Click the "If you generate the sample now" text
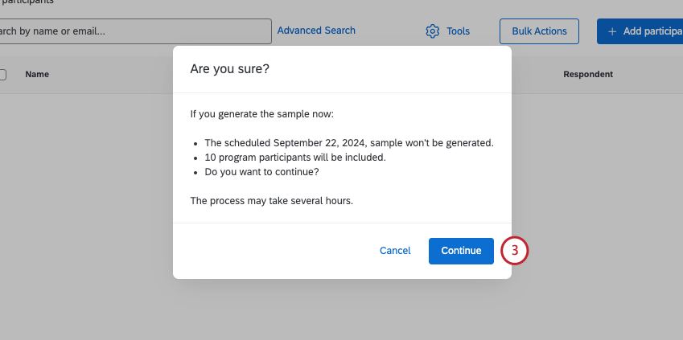 [x=256, y=114]
